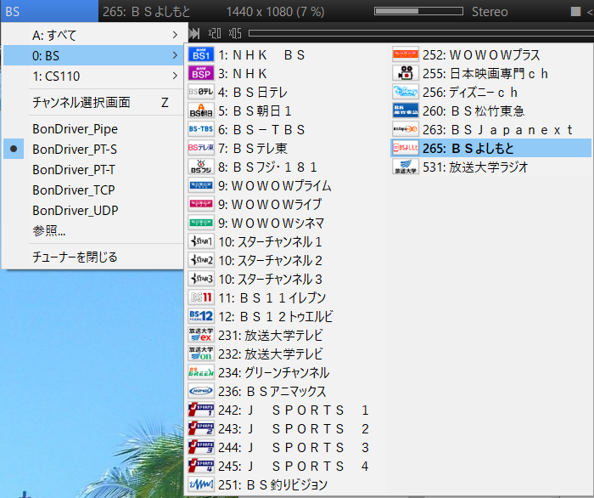The height and width of the screenshot is (498, 594).
Task: Click the スターチャンネル1 STAR1 logo
Action: click(x=201, y=241)
